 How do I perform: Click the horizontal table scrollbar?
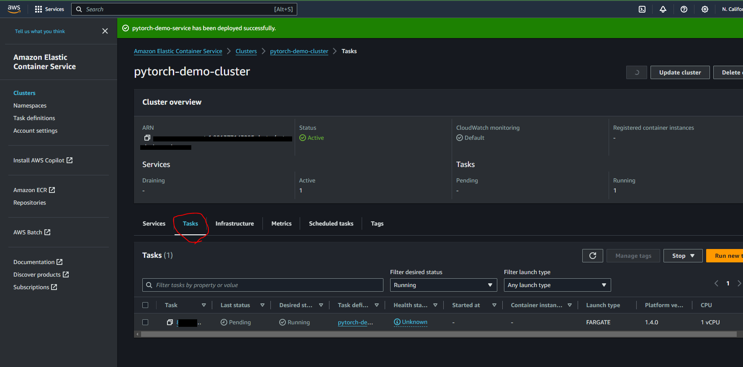point(439,334)
